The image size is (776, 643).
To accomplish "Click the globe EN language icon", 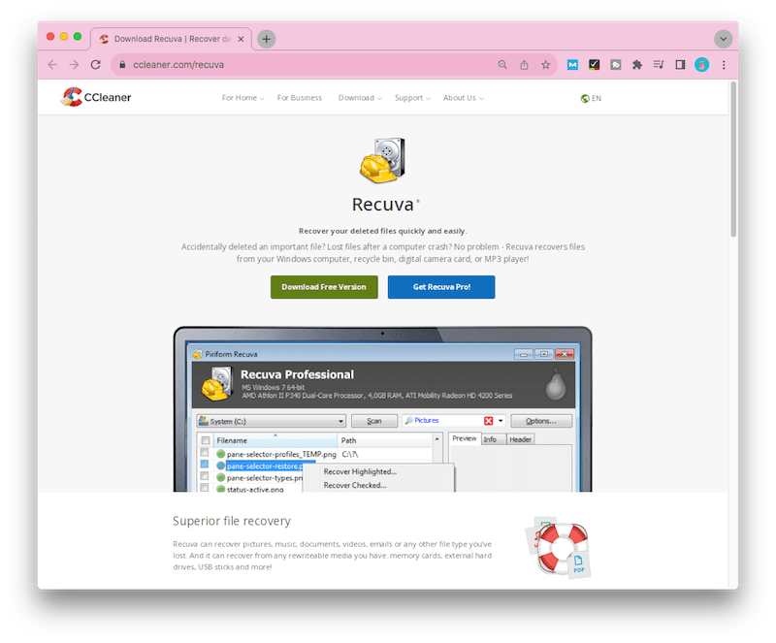I will (x=591, y=99).
